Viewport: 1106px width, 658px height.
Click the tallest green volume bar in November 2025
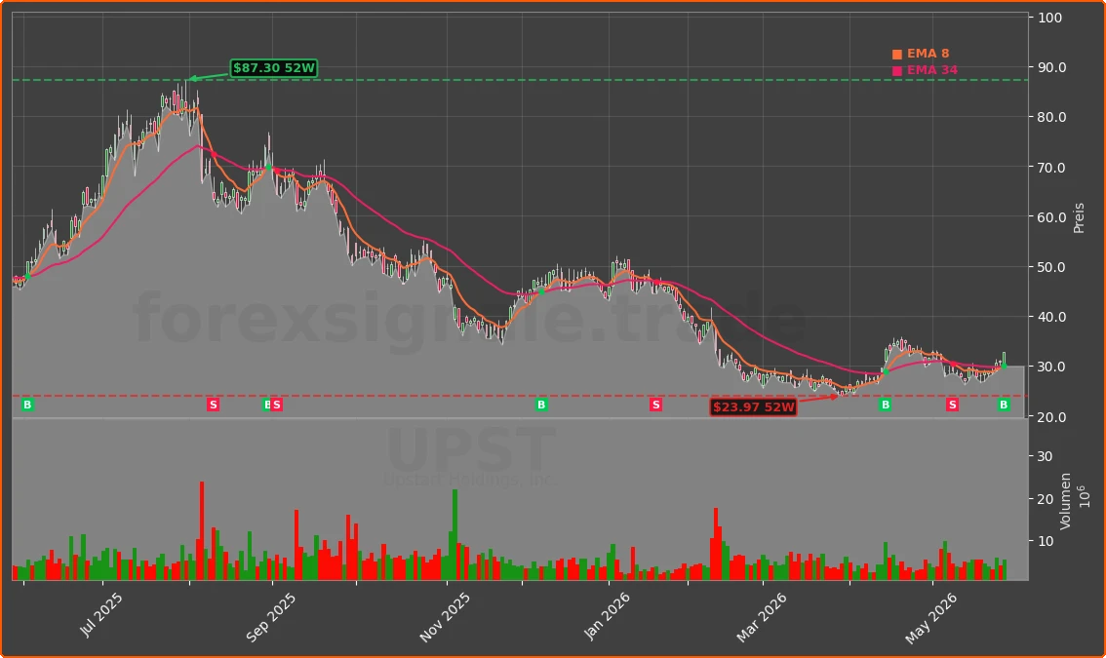click(x=454, y=534)
